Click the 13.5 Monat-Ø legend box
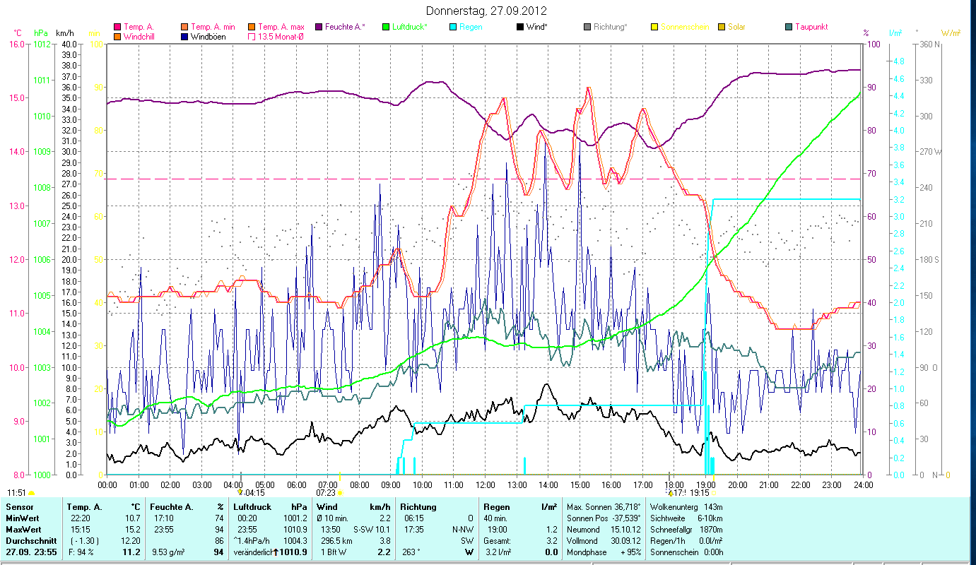Screen dimensions: 976x565 pyautogui.click(x=252, y=36)
